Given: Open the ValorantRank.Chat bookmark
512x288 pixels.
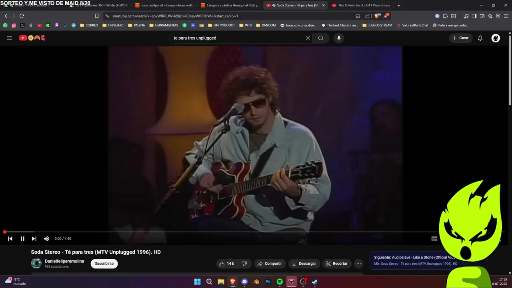Looking at the screenshot, I should coord(412,25).
